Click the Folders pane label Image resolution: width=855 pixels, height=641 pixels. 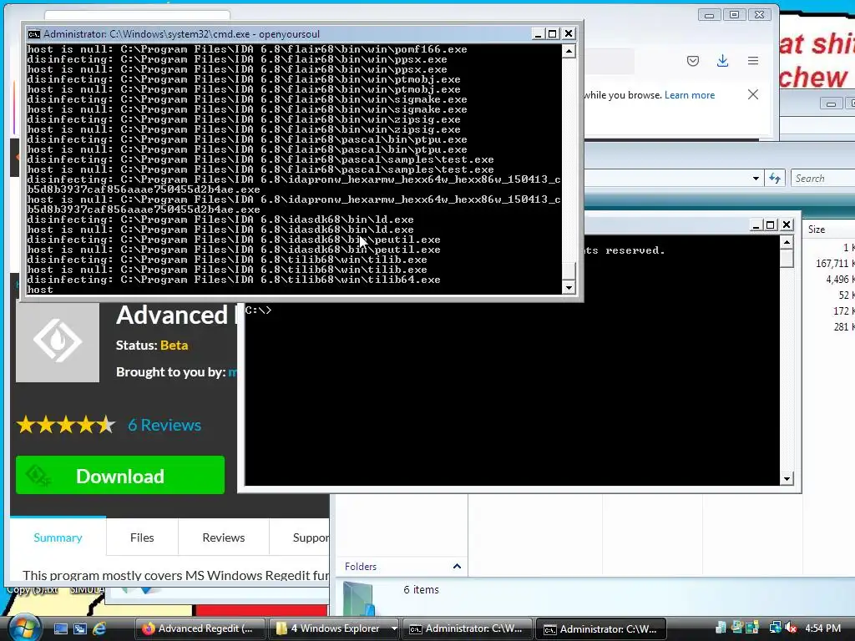[x=361, y=567]
